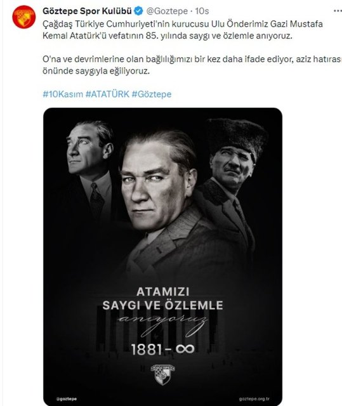Viewport: 342px width, 406px height.
Task: Open the tweet's three-dot more menu
Action: point(338,11)
